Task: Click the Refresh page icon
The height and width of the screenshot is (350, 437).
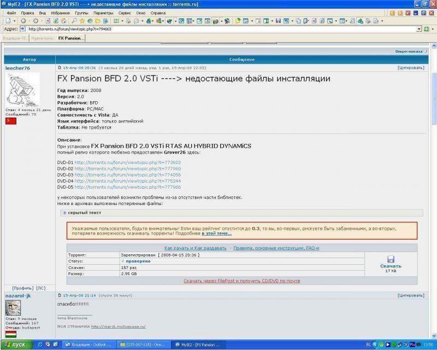Action: point(56,21)
